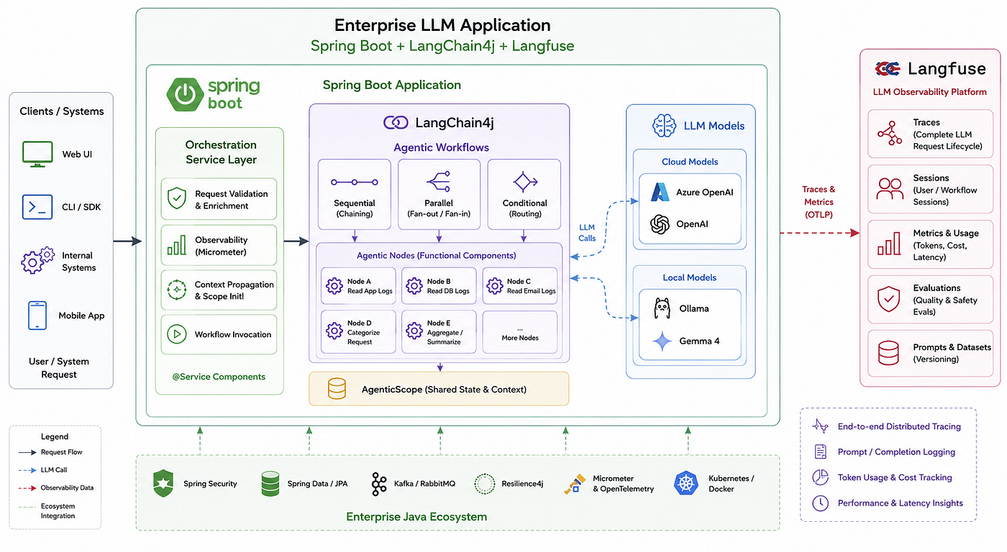Viewport: 1007px width, 552px height.
Task: Click the Parallel fan-out workflow icon
Action: pyautogui.click(x=438, y=182)
